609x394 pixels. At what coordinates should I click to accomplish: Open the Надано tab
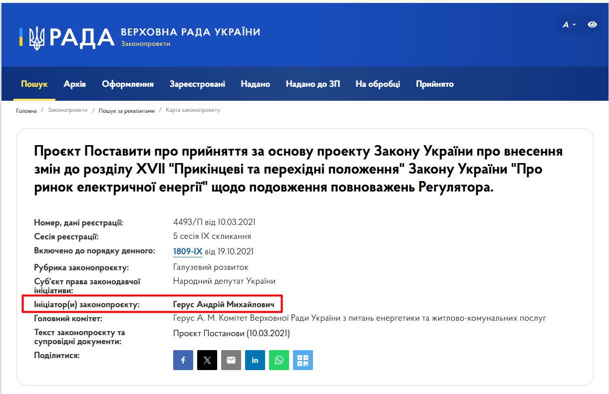pos(255,84)
